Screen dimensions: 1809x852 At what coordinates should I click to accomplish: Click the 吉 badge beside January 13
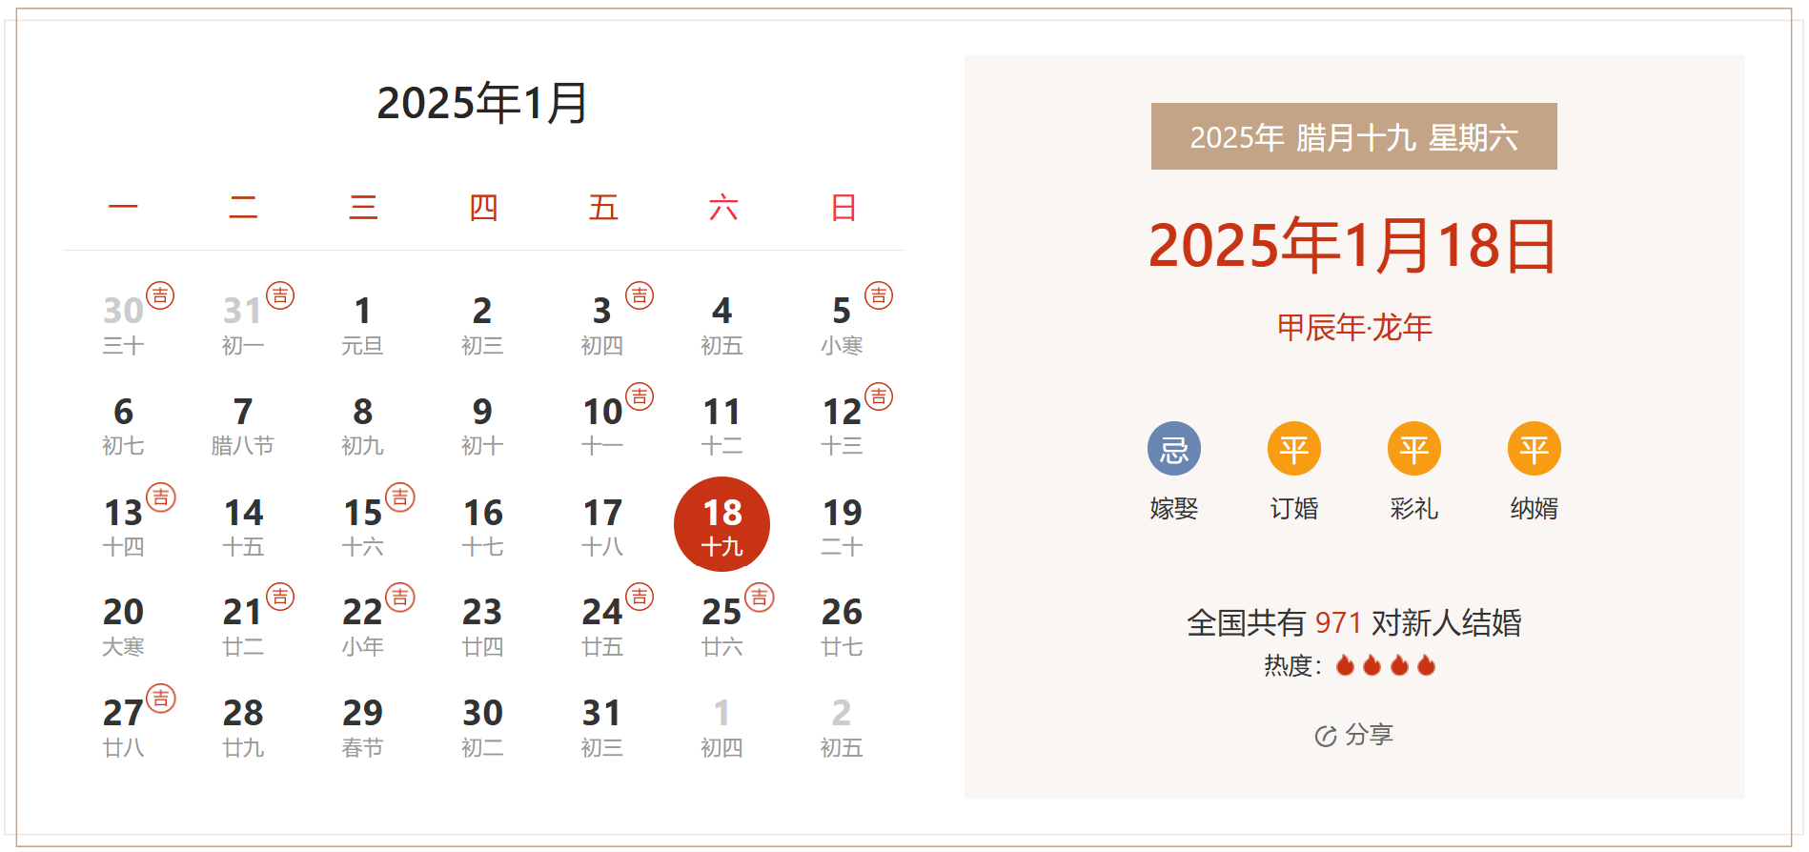pos(161,497)
